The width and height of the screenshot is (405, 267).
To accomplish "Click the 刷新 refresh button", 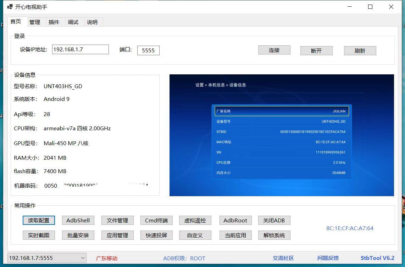I will 360,51.
